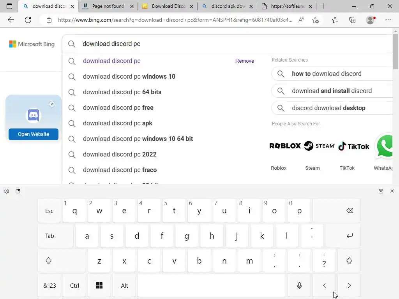Tap the space bar key
The height and width of the screenshot is (299, 399).
tap(212, 285)
